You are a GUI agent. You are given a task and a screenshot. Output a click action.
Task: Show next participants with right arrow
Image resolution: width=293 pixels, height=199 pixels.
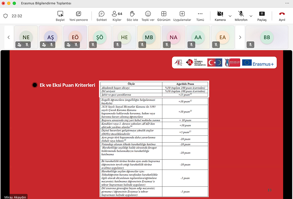pyautogui.click(x=240, y=37)
